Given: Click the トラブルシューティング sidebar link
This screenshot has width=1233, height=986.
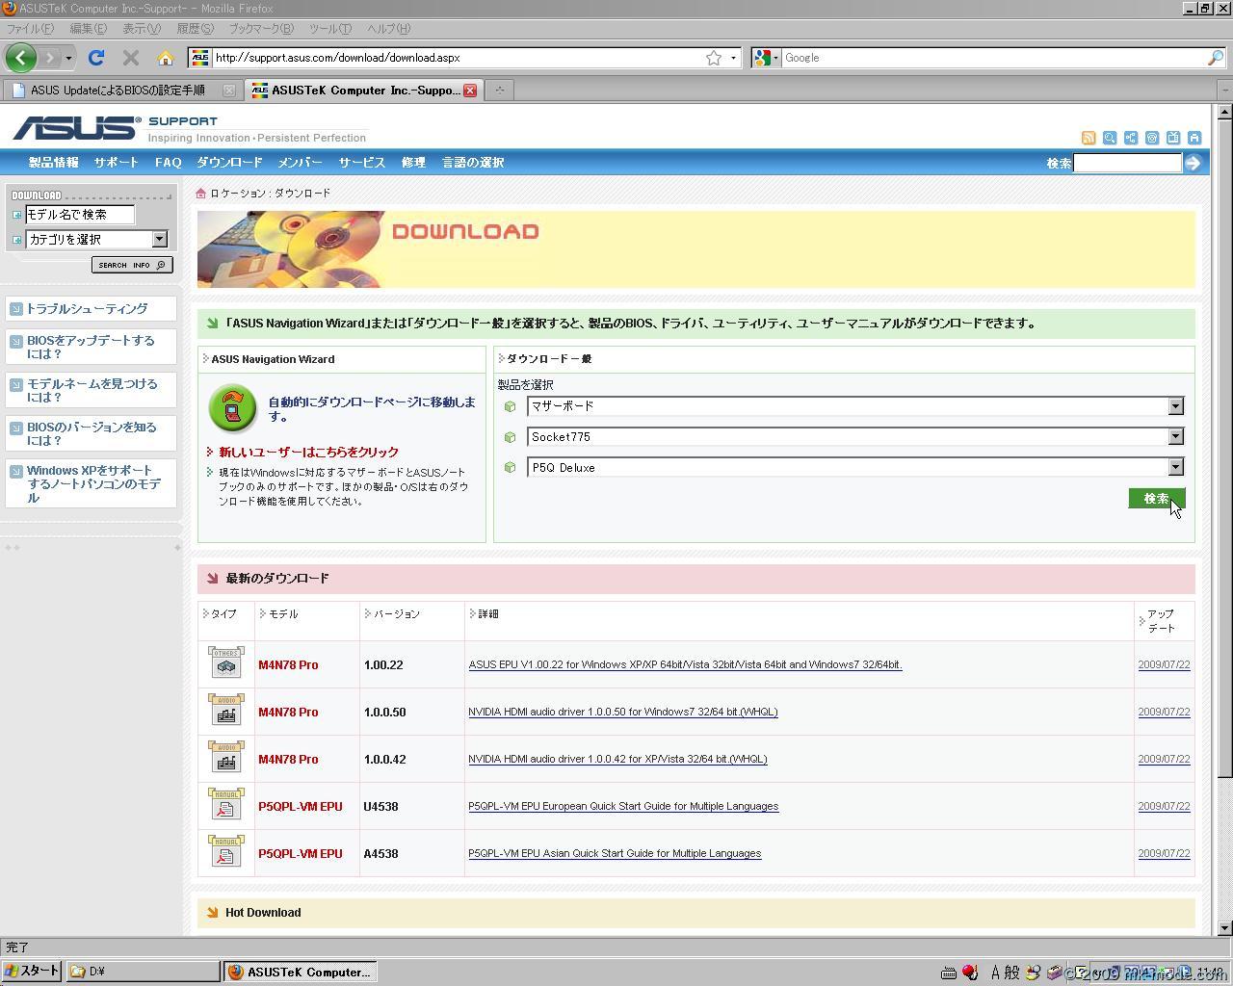Looking at the screenshot, I should [x=87, y=309].
